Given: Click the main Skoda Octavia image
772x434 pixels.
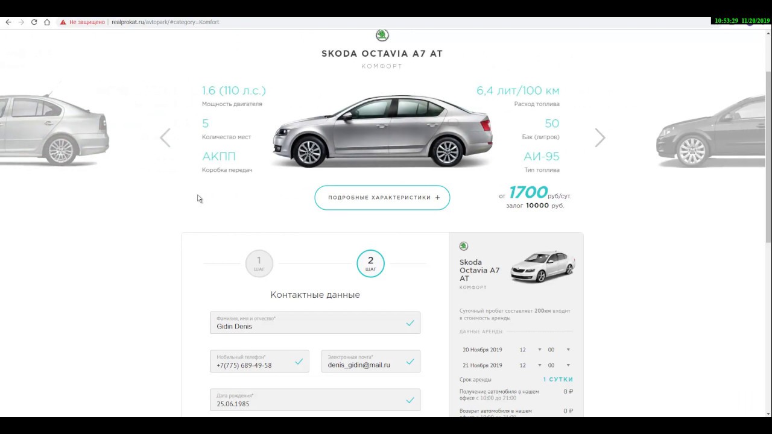Looking at the screenshot, I should click(x=382, y=131).
